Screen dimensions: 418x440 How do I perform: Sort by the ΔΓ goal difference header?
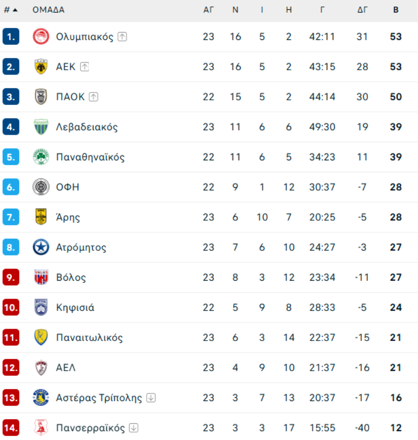pyautogui.click(x=362, y=10)
